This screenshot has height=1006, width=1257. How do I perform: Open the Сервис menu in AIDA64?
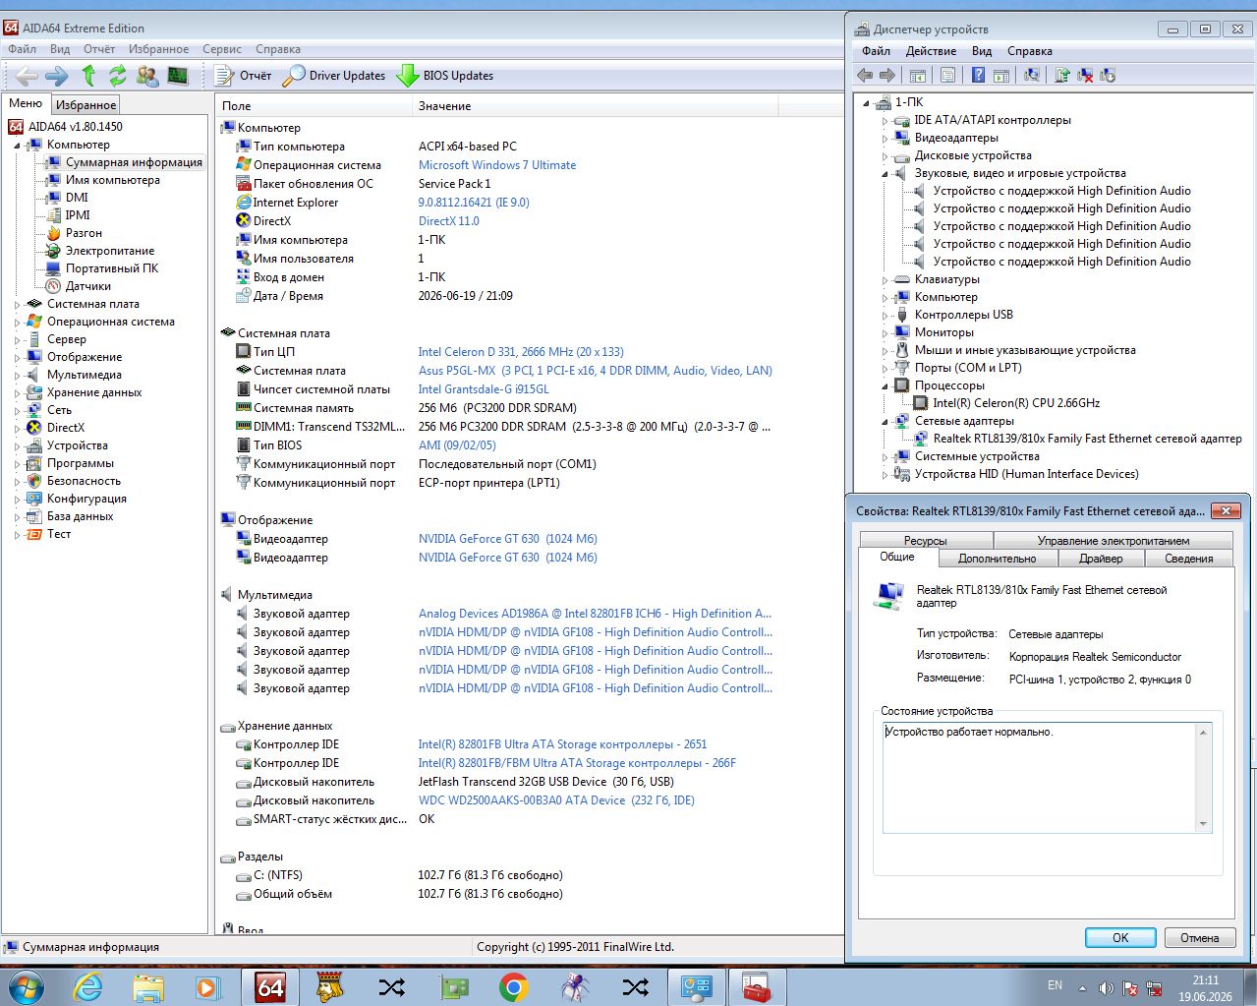click(222, 49)
